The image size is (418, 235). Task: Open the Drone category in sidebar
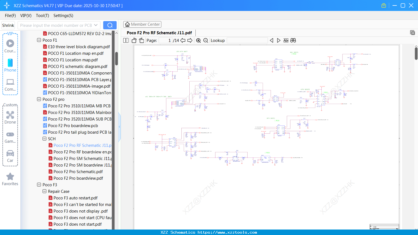(10, 117)
